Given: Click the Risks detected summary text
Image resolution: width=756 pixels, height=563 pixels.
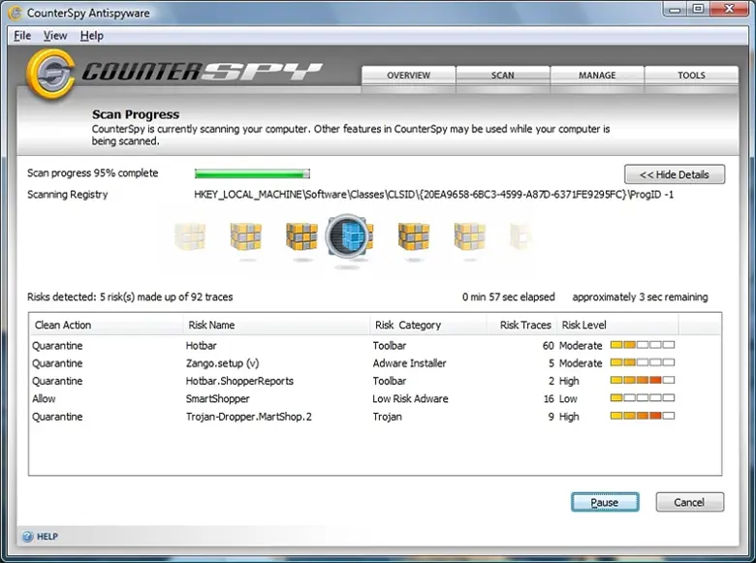Looking at the screenshot, I should point(130,297).
